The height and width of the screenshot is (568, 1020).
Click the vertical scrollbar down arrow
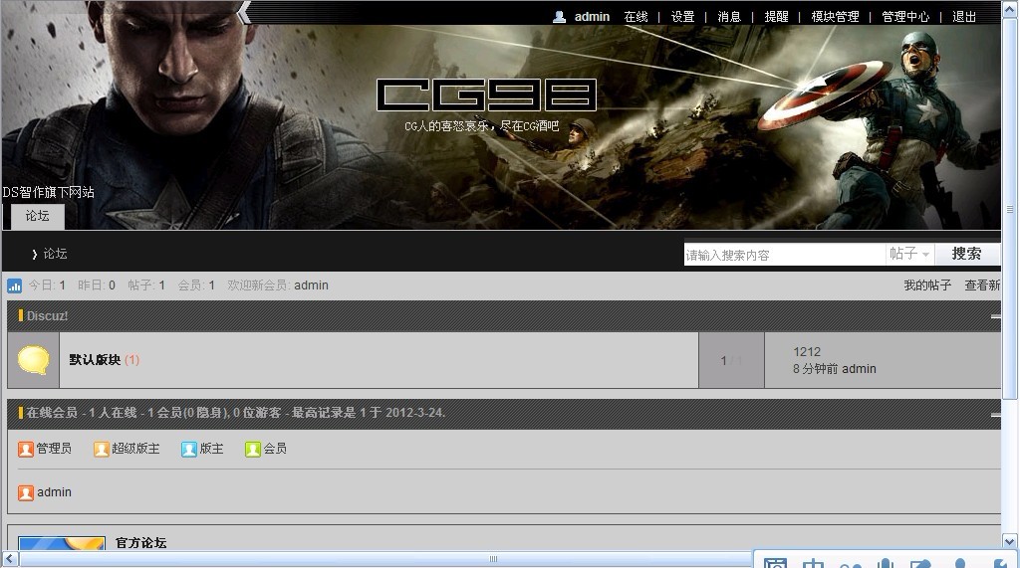pos(1010,541)
